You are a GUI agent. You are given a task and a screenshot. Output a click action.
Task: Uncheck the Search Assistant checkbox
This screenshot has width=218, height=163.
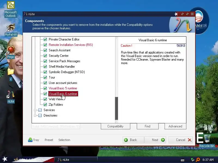click(45, 50)
